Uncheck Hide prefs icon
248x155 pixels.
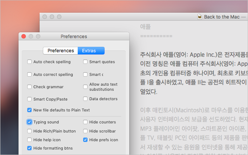[85, 140]
